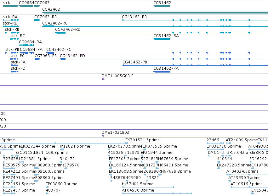Select EST label 410344

click(x=225, y=159)
